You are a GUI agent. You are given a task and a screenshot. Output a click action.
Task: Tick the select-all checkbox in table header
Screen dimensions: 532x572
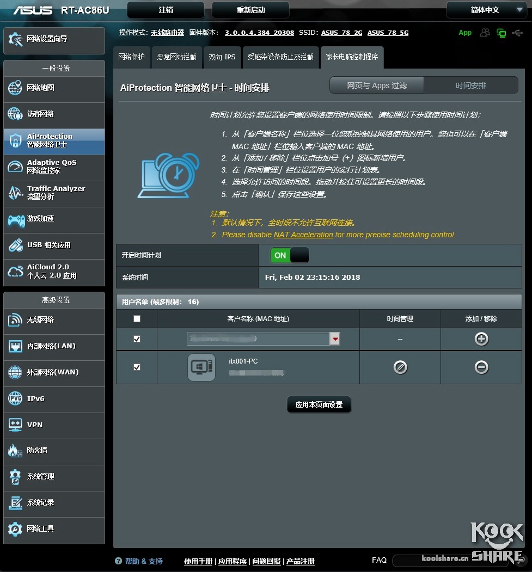tap(137, 319)
